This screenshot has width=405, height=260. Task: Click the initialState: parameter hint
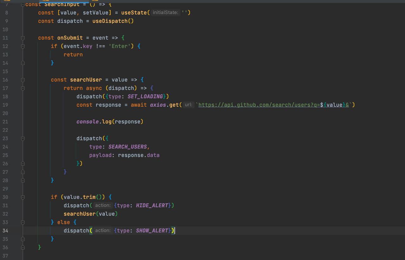(x=165, y=13)
